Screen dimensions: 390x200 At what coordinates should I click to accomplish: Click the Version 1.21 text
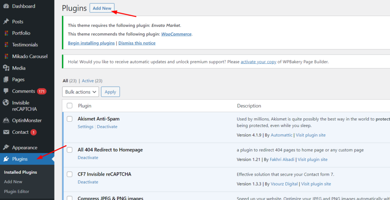(x=248, y=159)
